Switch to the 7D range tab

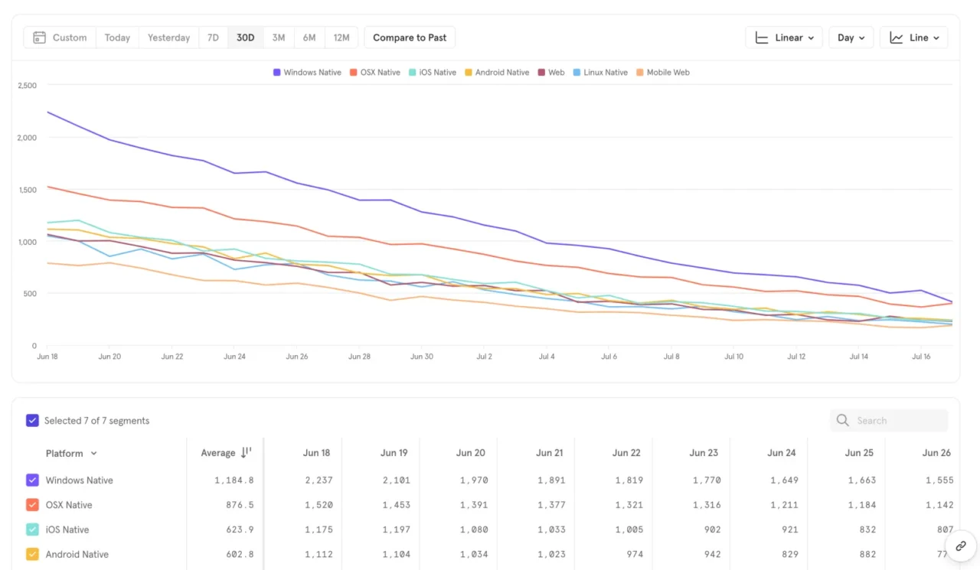(x=213, y=37)
